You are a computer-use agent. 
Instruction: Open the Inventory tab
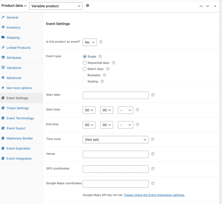tap(14, 28)
